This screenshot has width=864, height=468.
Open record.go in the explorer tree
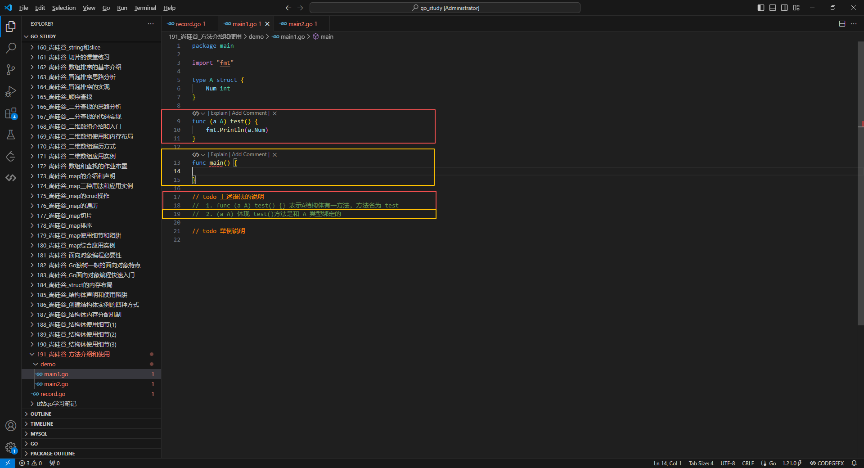pos(91,394)
